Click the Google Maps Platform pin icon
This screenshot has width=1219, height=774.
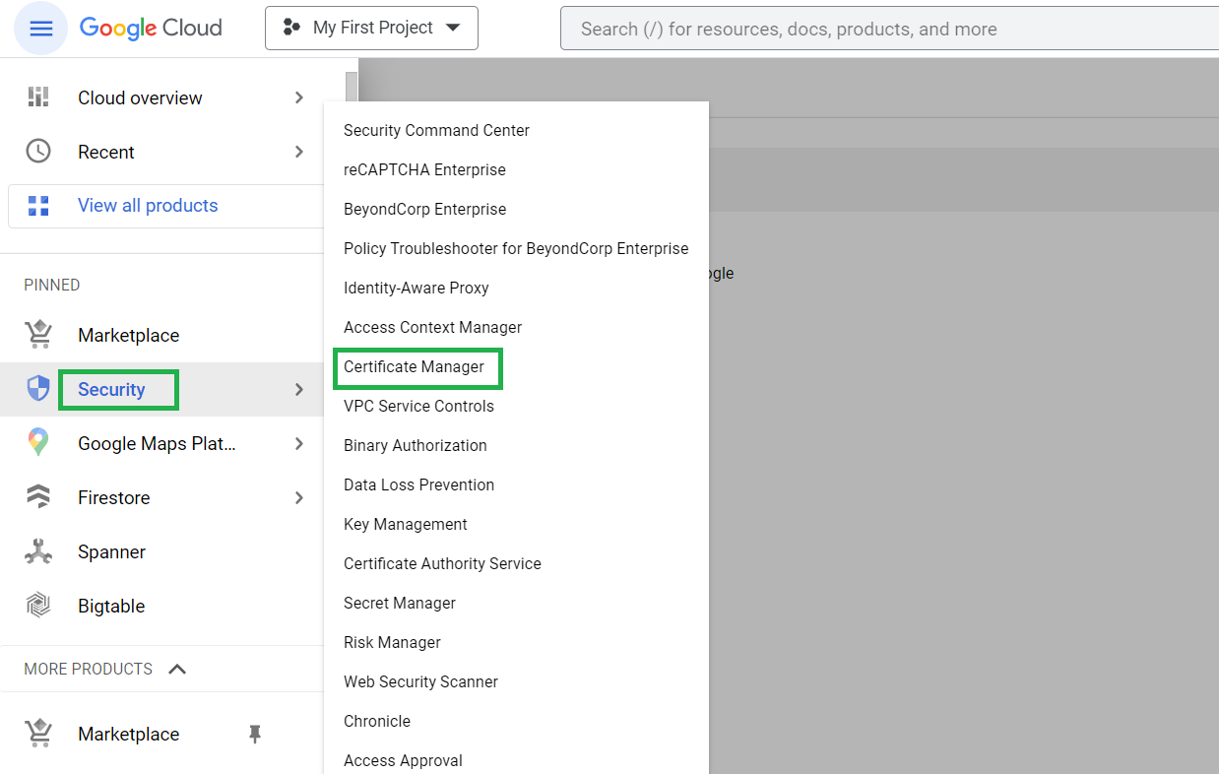tap(38, 443)
